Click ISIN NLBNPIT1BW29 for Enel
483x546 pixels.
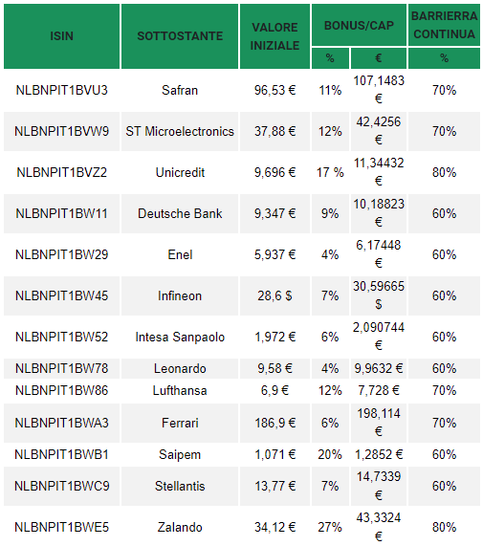pyautogui.click(x=61, y=254)
